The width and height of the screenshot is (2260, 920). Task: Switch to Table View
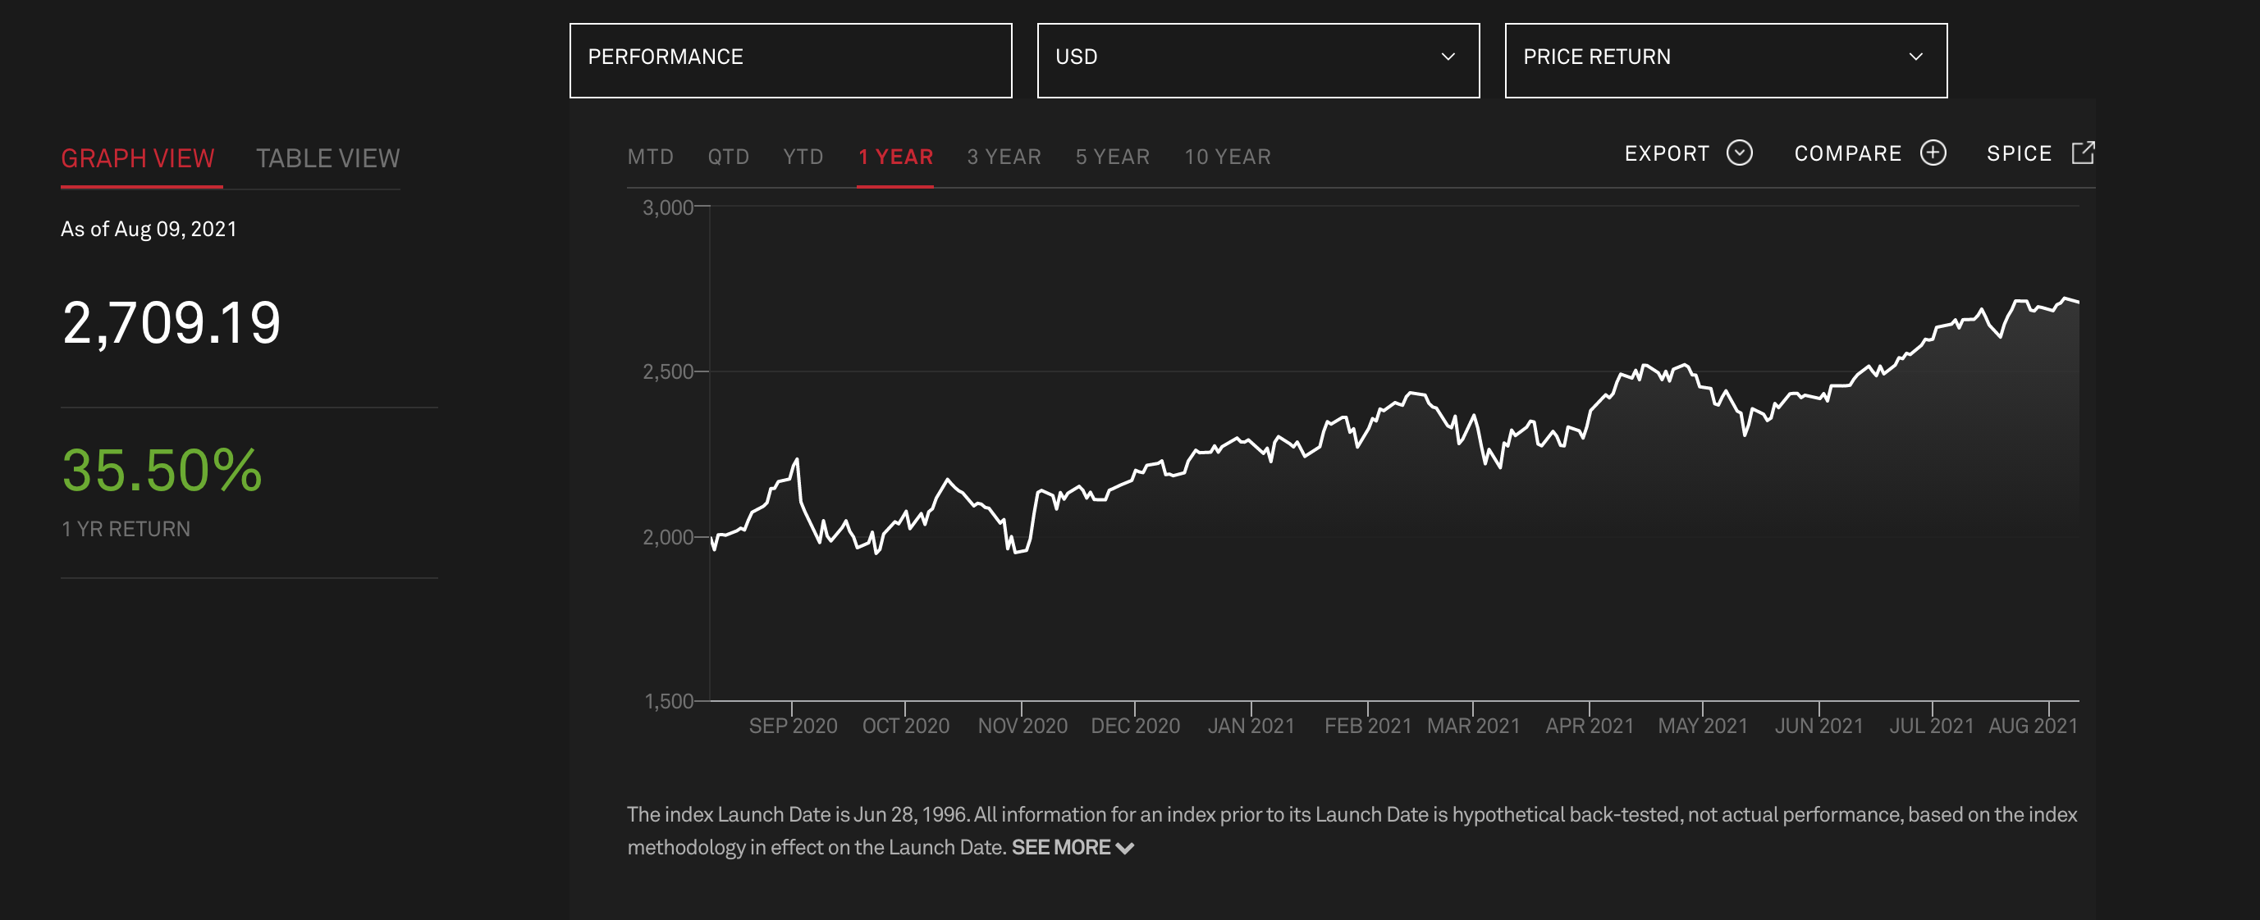click(x=327, y=158)
